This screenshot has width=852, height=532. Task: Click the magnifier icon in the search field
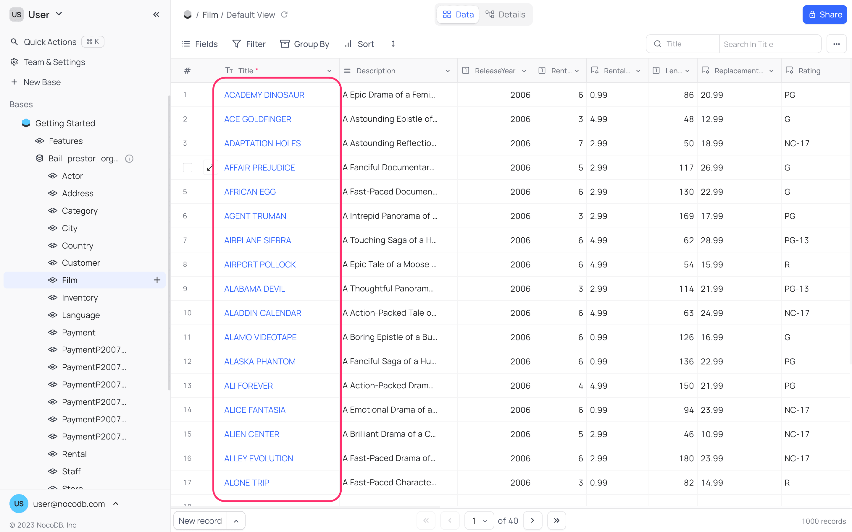(x=657, y=44)
